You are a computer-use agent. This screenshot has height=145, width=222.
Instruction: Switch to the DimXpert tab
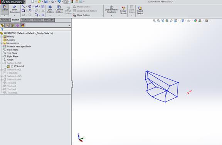click(x=49, y=20)
